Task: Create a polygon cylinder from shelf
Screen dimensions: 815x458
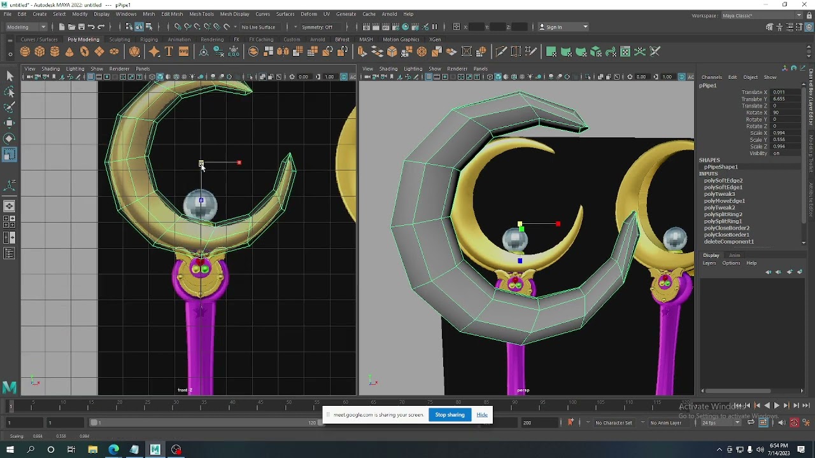Action: pyautogui.click(x=55, y=52)
